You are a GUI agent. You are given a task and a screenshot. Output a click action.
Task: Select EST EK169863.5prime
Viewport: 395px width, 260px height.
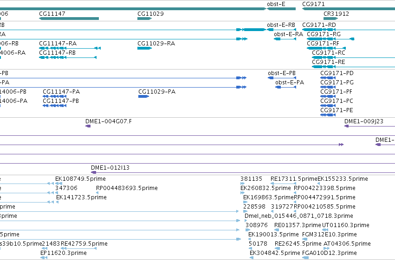click(269, 197)
